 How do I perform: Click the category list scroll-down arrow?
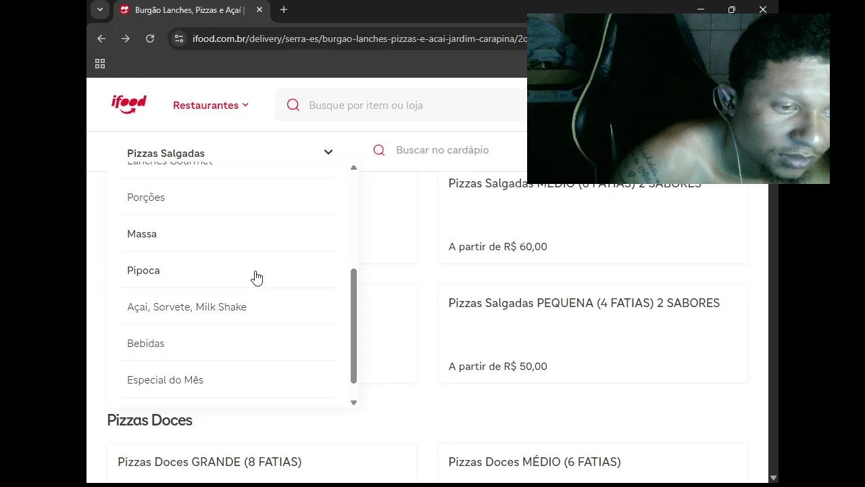point(353,402)
